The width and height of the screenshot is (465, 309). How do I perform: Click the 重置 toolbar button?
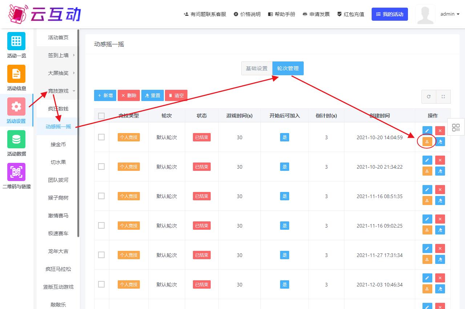pos(153,96)
